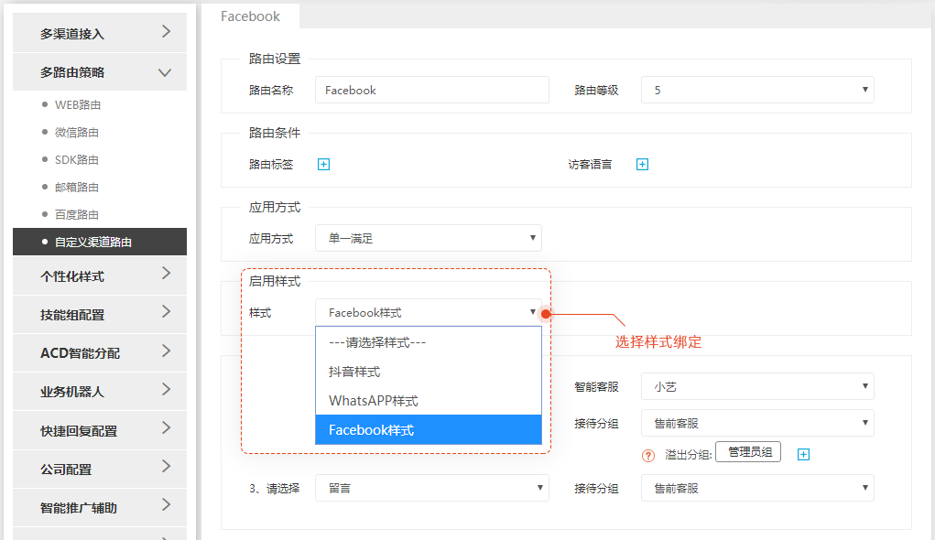Click the 路由名称 input containing Facebook

click(431, 90)
